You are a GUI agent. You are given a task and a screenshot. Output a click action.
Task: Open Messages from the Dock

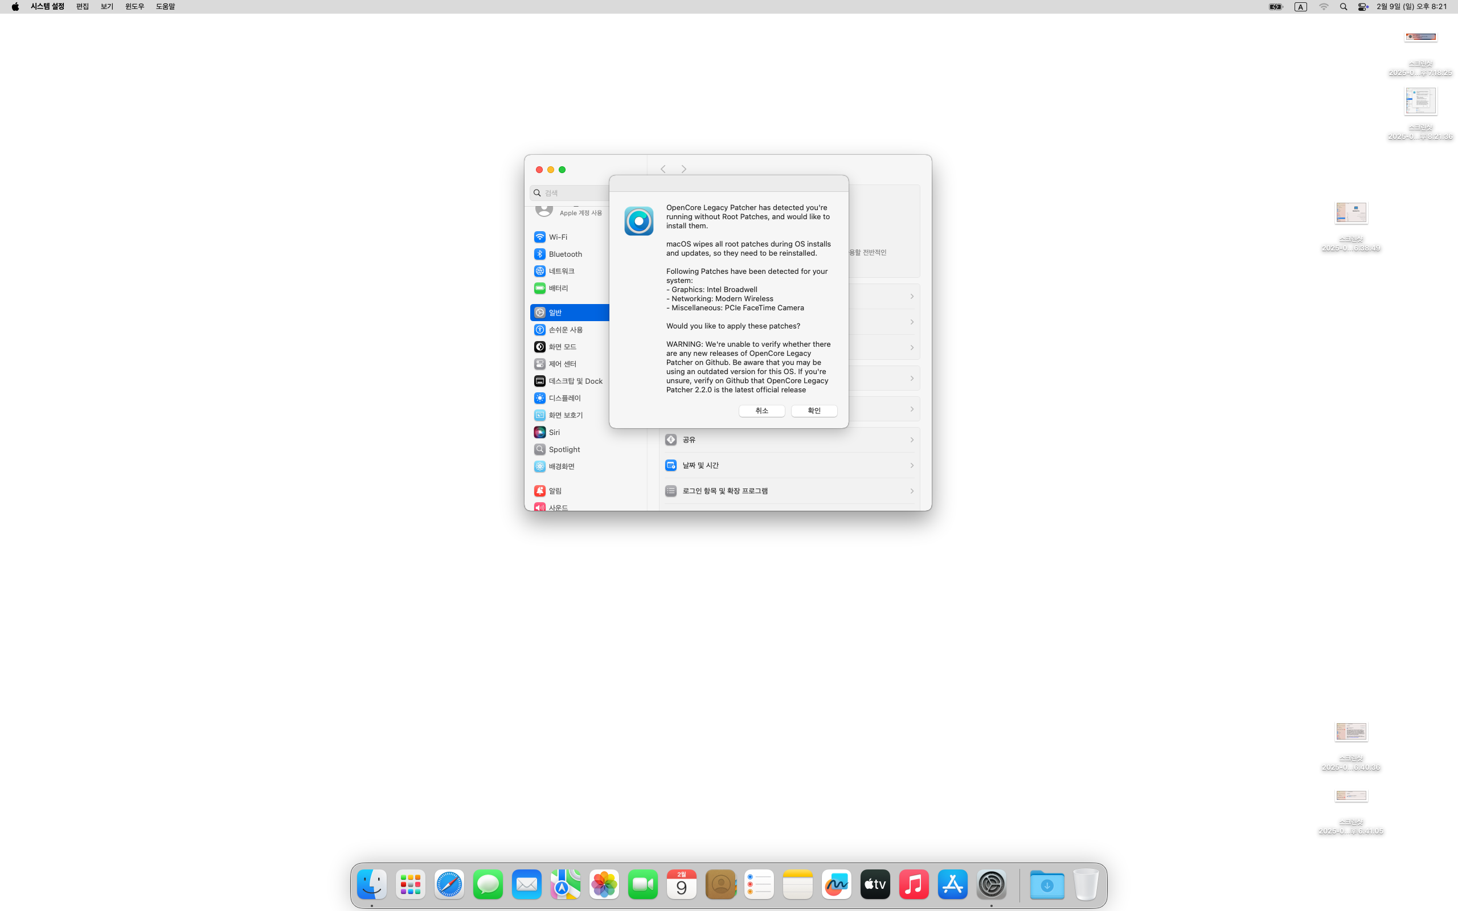pyautogui.click(x=488, y=884)
